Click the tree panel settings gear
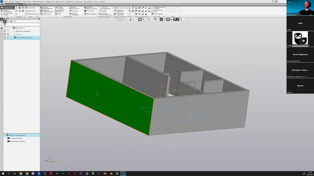 [x=39, y=19]
